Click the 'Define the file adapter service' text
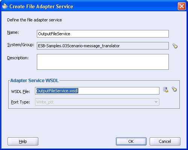This screenshot has width=188, height=150. tap(35, 20)
